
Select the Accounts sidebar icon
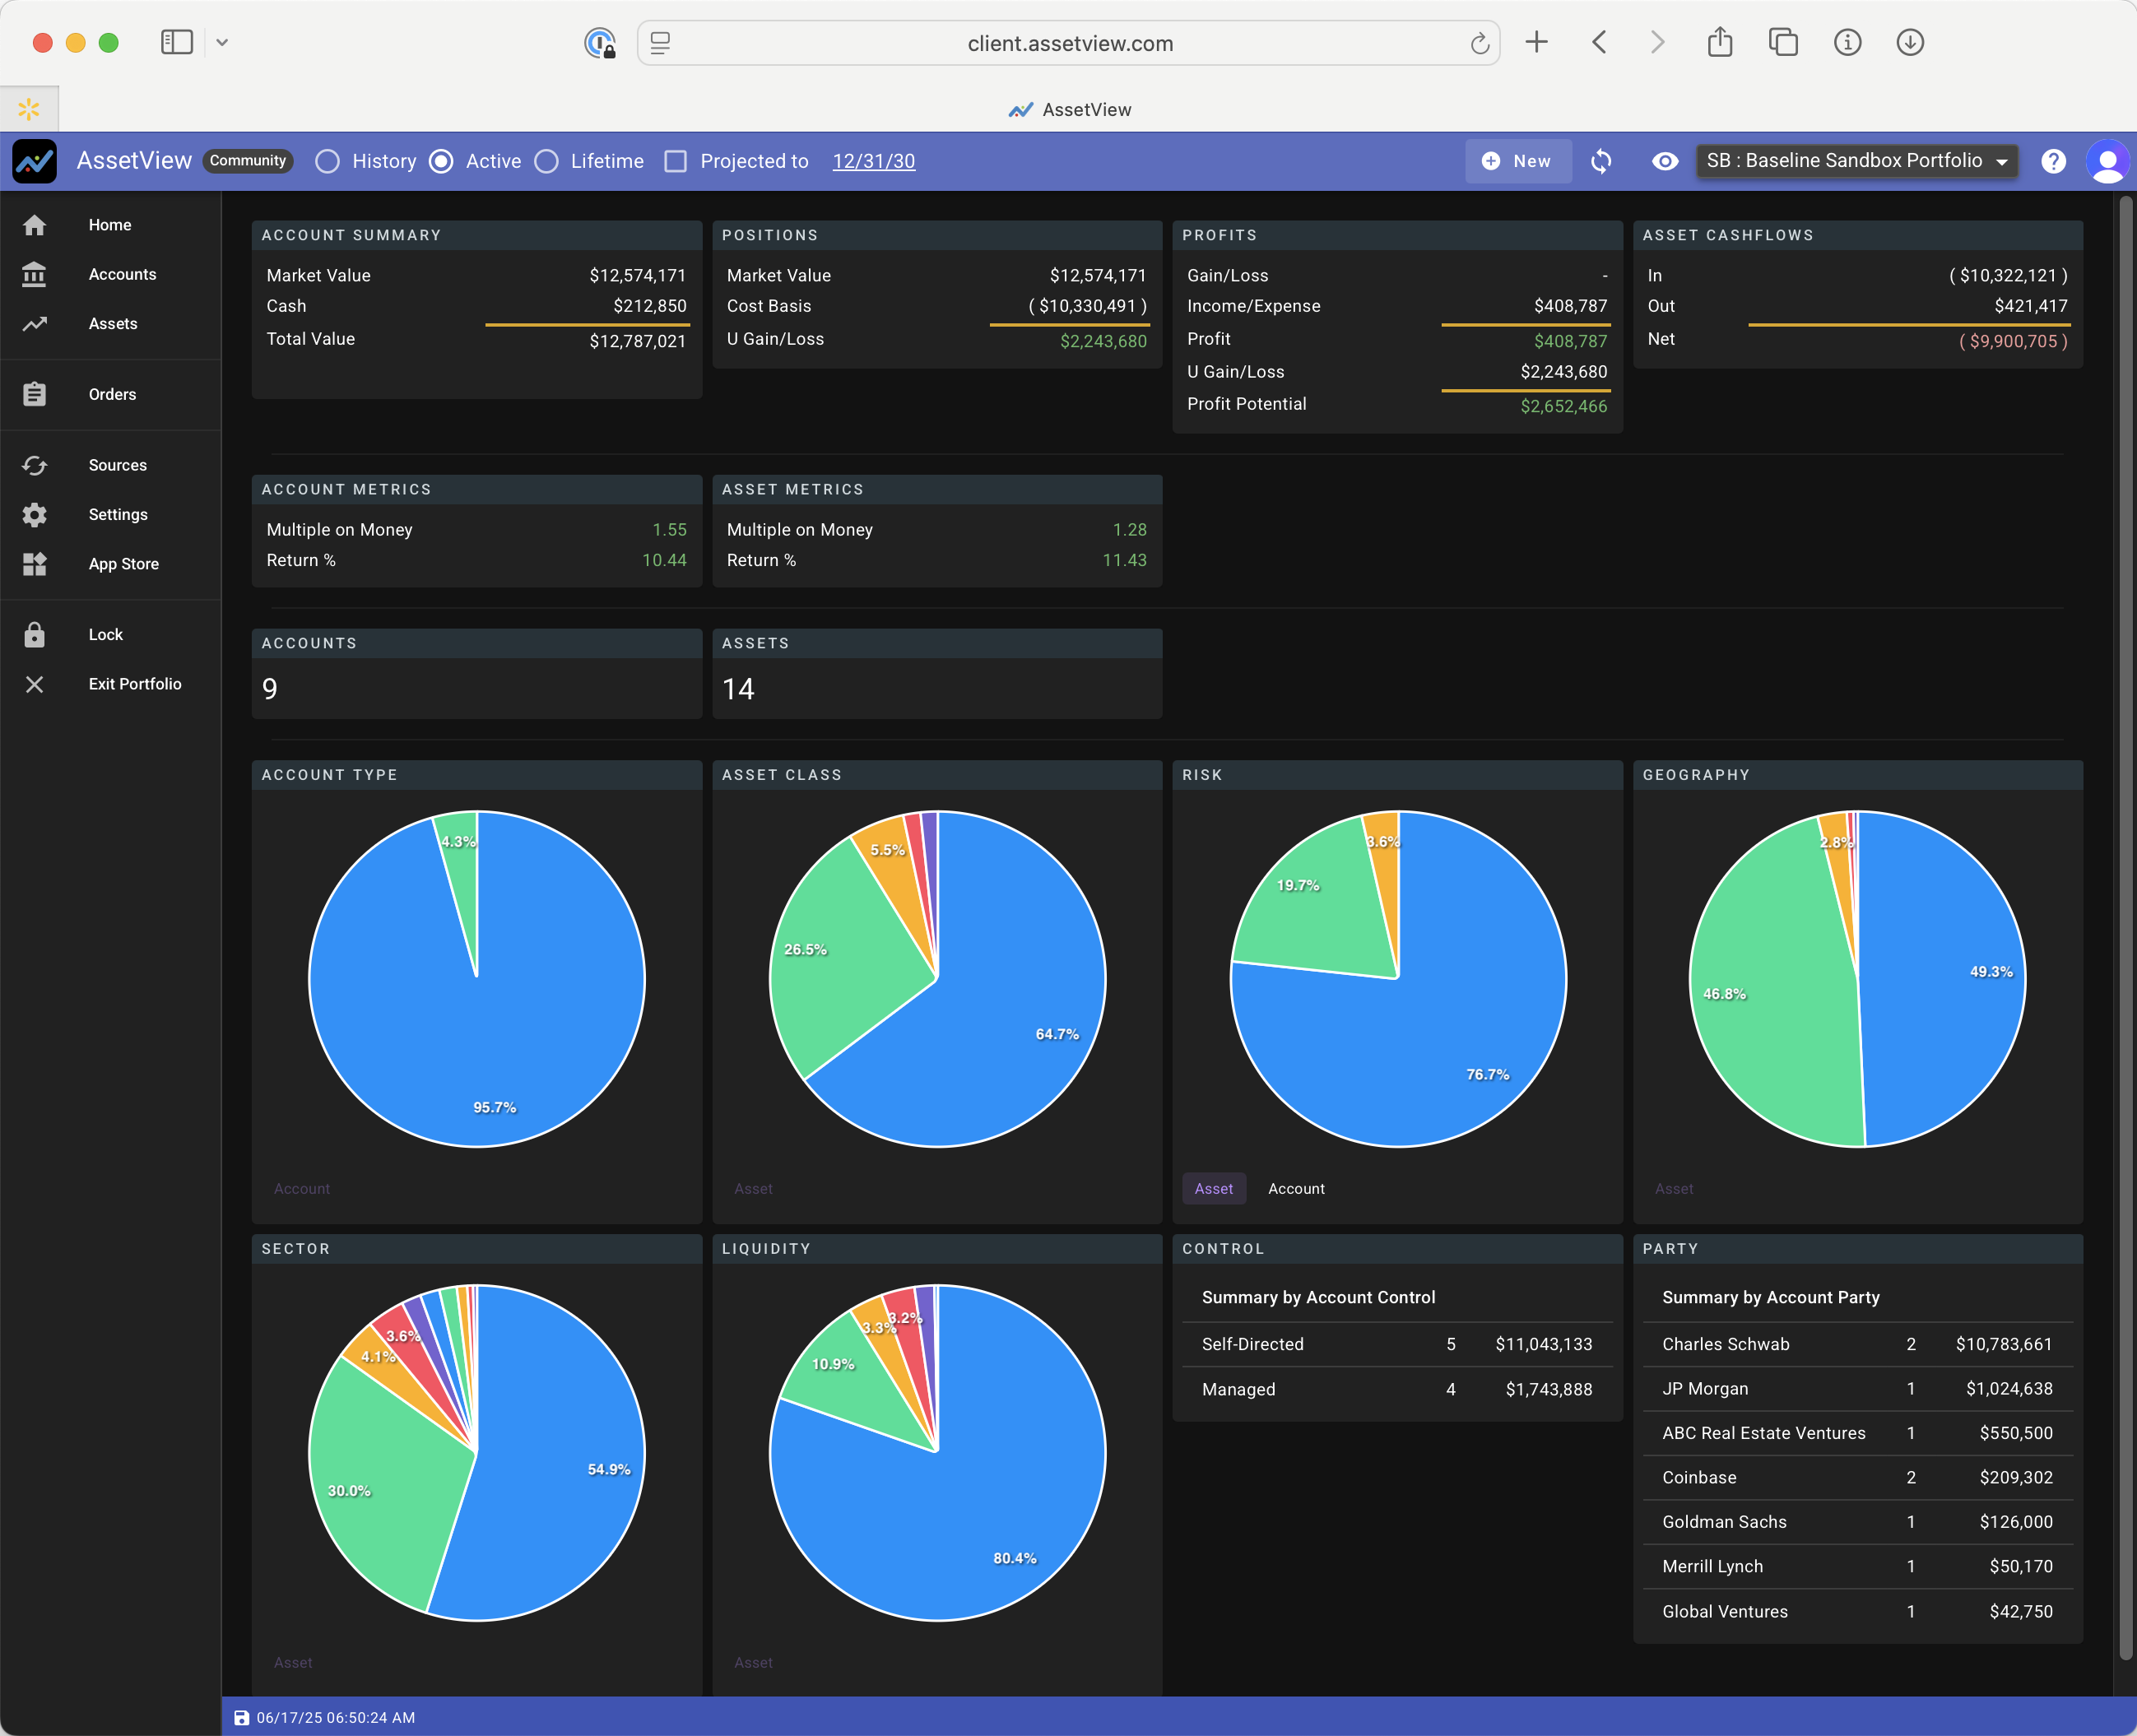tap(35, 274)
